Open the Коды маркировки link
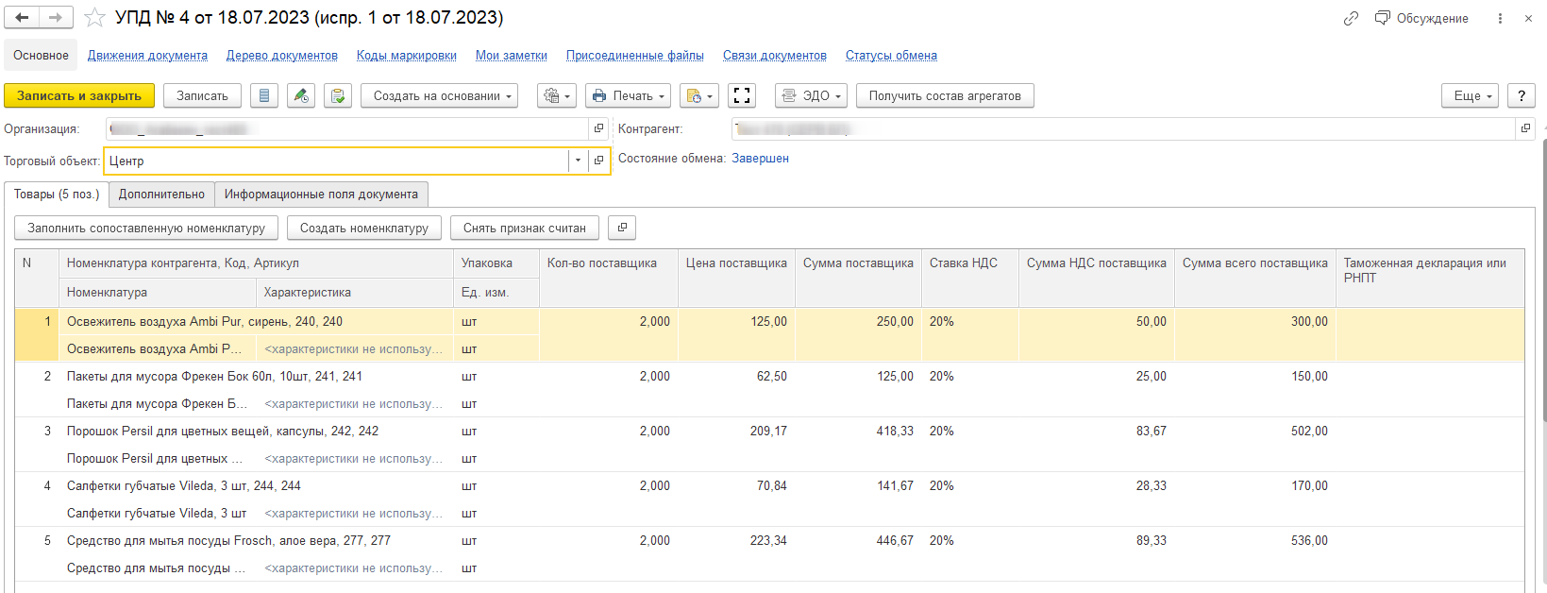 coord(406,56)
